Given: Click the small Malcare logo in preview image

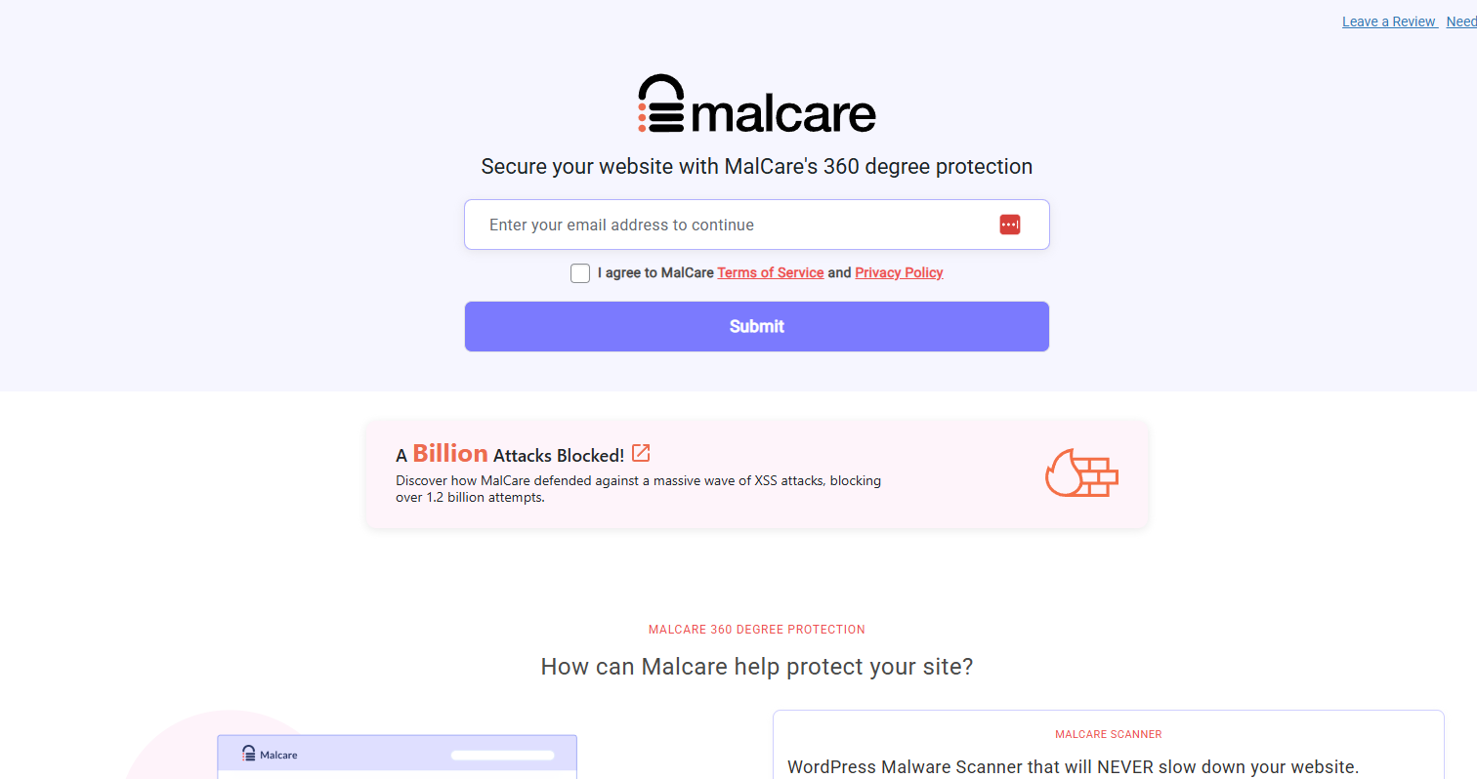Looking at the screenshot, I should [x=270, y=755].
